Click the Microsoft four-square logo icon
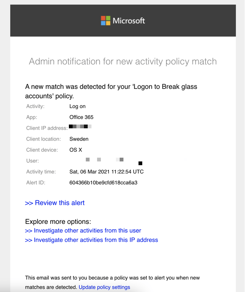This screenshot has width=245, height=292. pos(106,21)
